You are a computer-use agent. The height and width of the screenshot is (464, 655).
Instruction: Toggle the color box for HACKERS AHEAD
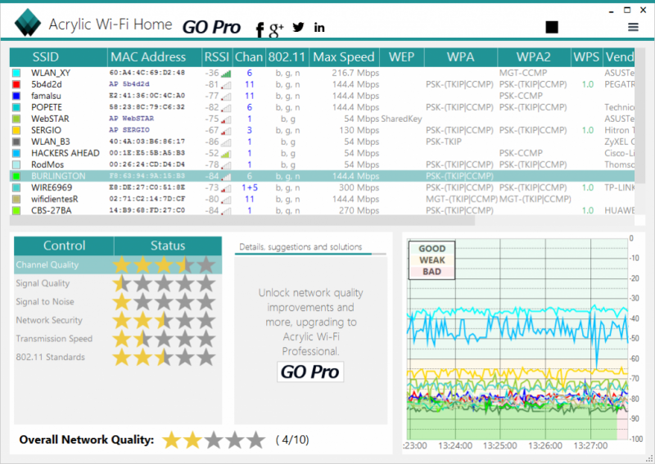tap(16, 153)
